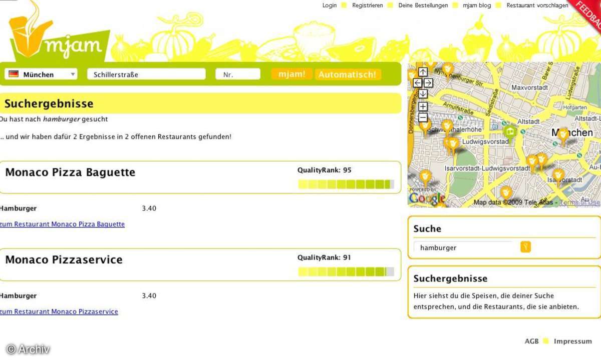Screen dimensions: 601x360
Task: Open Restaurant vorschlagen
Action: [537, 5]
